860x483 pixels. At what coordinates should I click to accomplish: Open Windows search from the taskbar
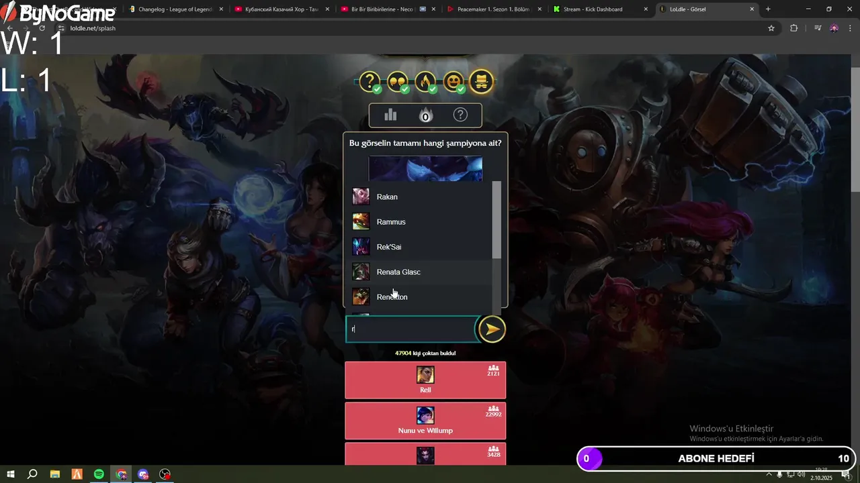click(32, 474)
